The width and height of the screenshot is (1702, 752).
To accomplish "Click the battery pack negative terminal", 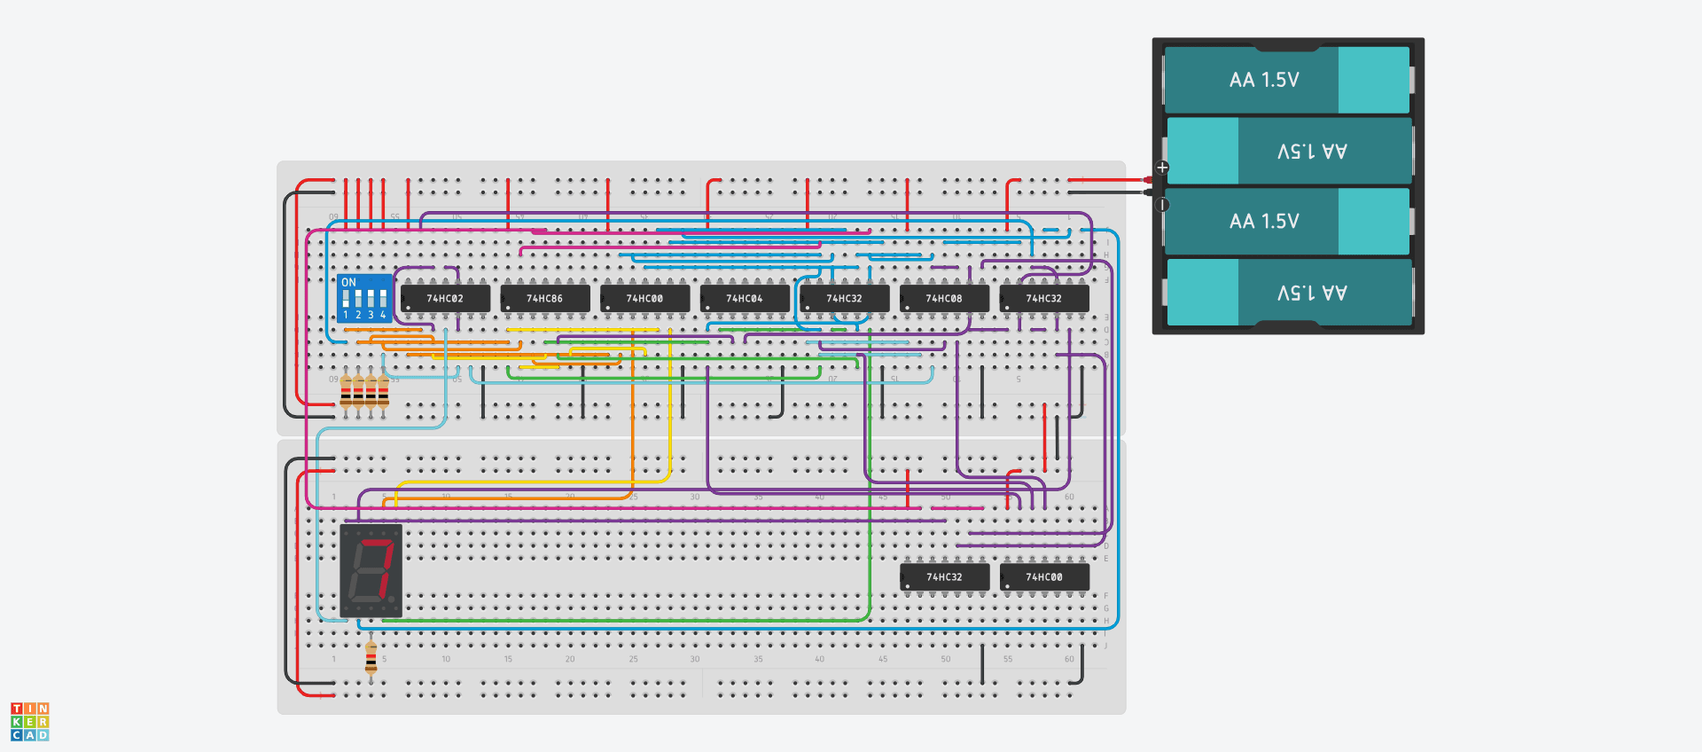I will click(x=1162, y=205).
